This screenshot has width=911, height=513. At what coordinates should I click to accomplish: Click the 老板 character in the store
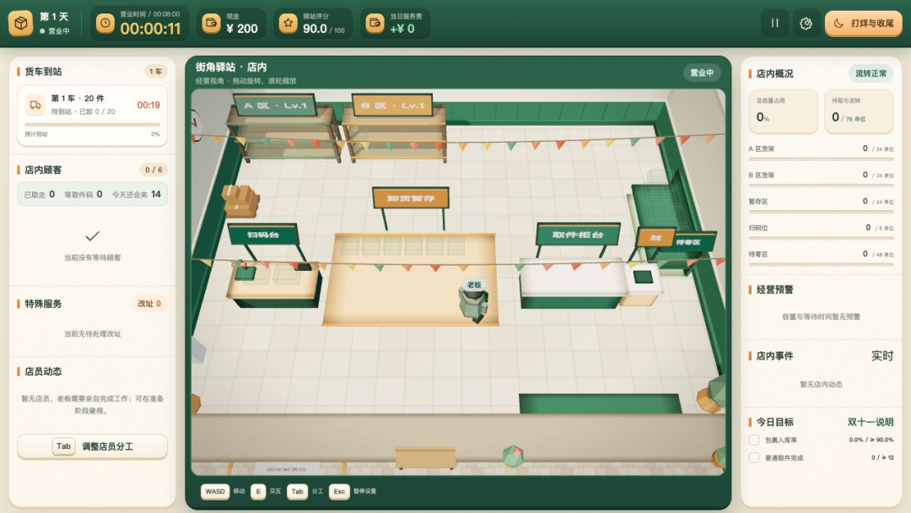tap(474, 301)
